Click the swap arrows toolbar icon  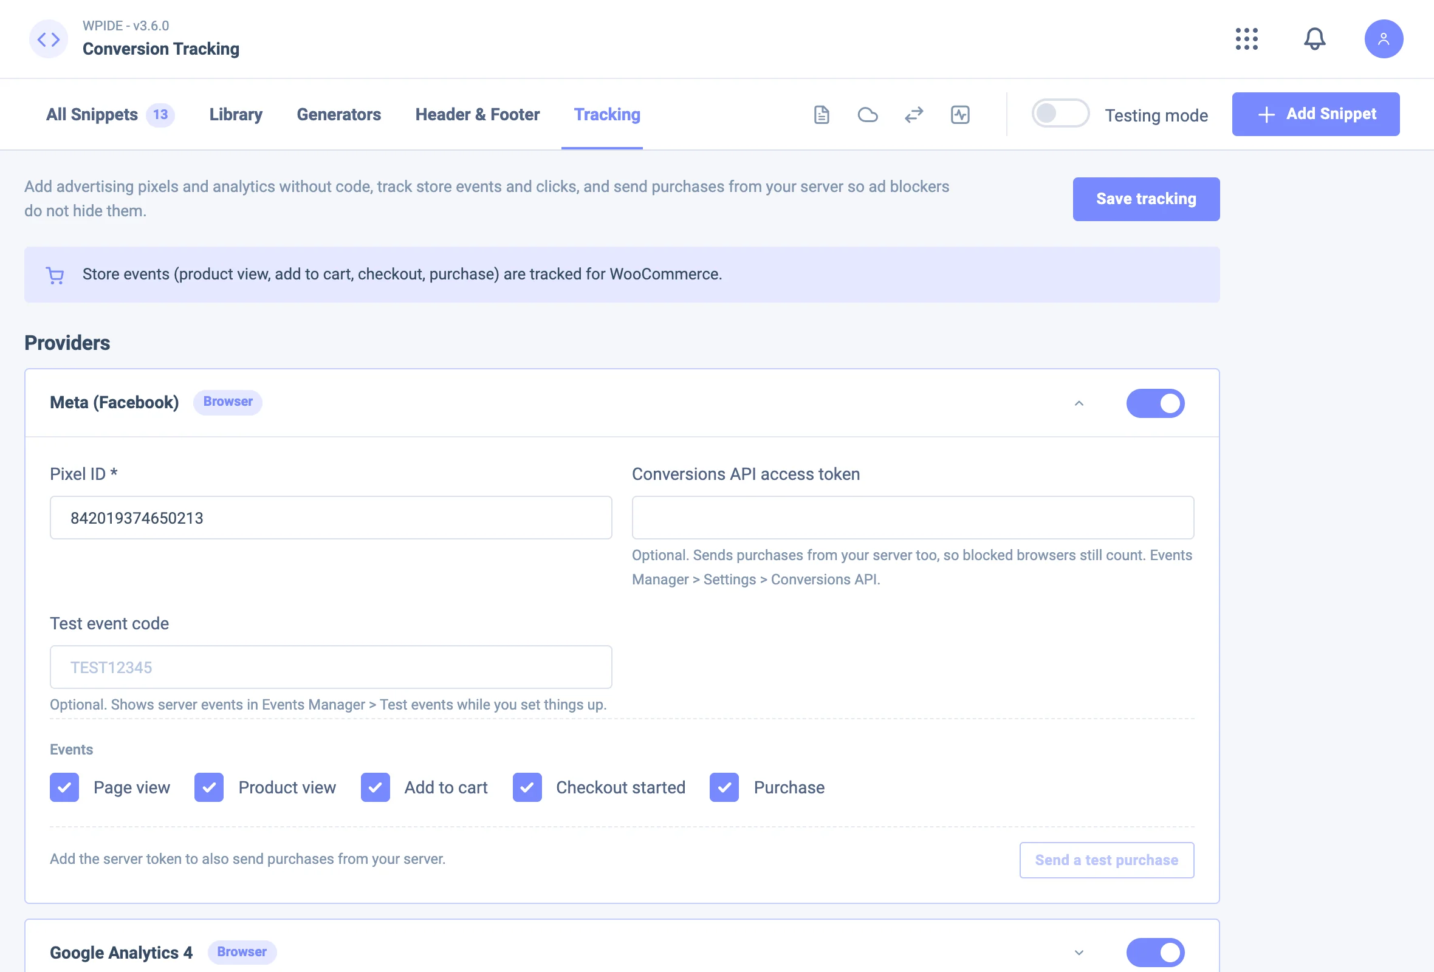914,115
